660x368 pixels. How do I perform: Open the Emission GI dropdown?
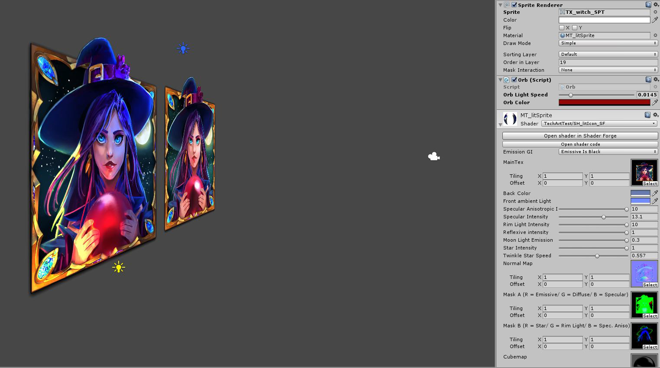608,152
